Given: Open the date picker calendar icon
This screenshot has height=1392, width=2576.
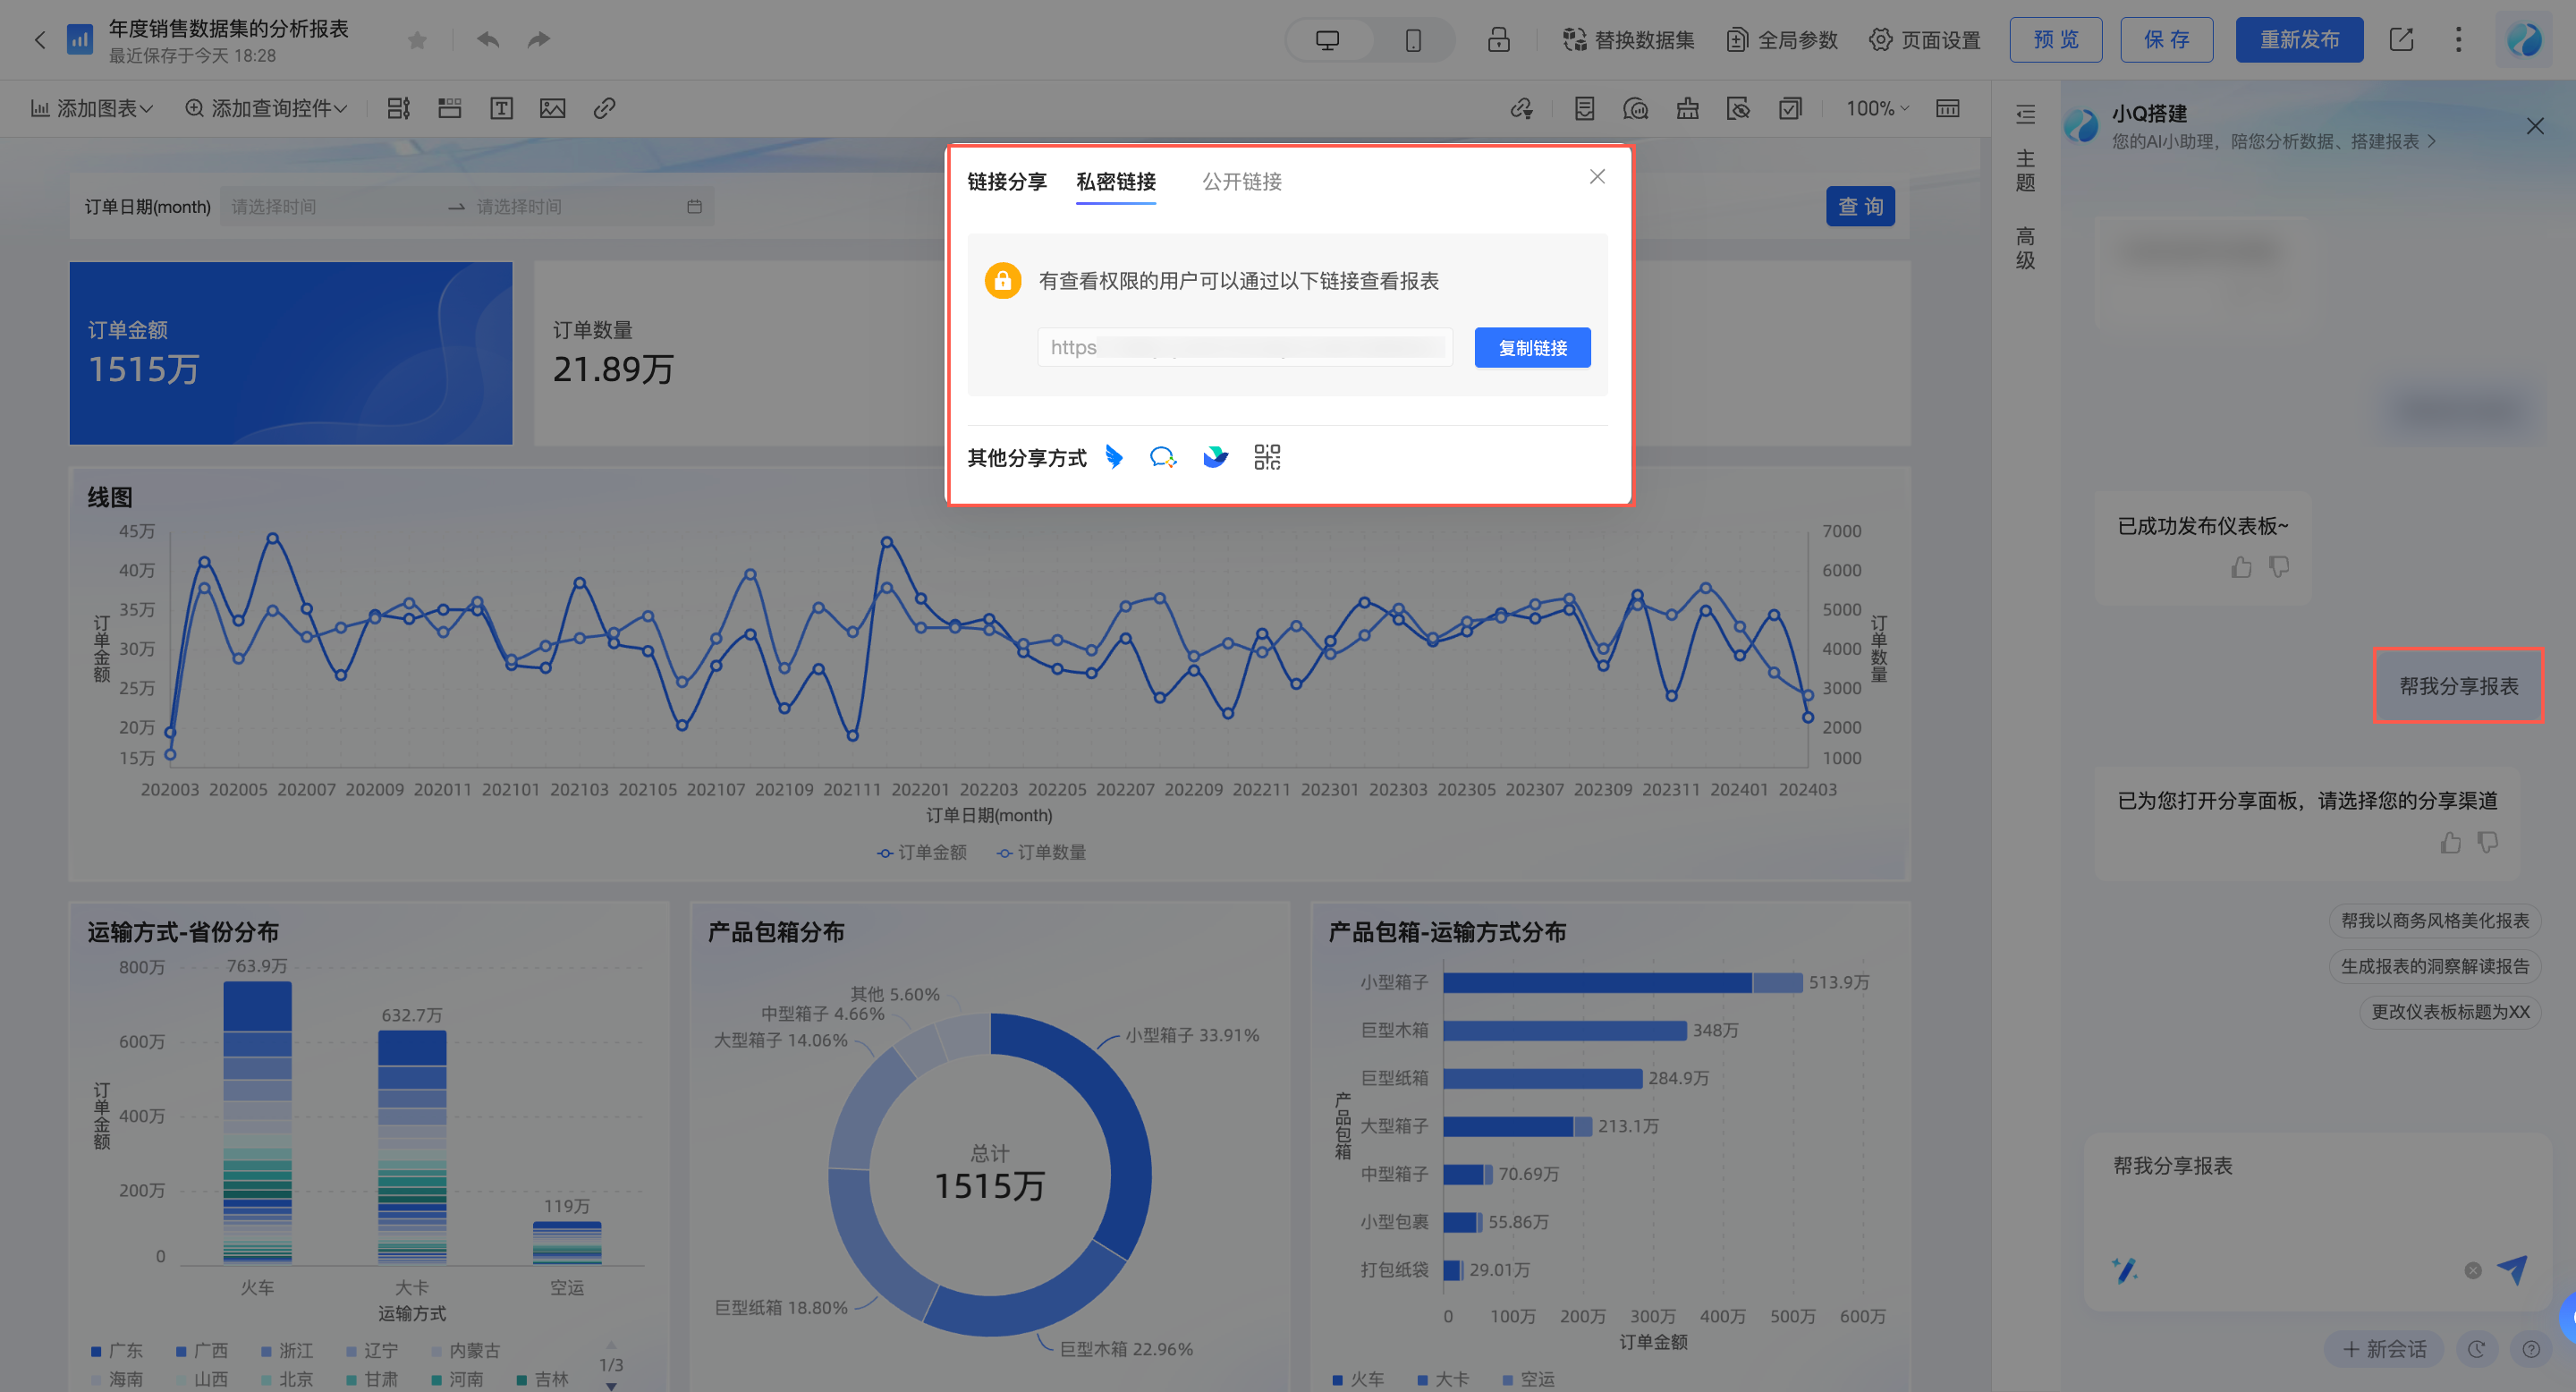Looking at the screenshot, I should click(x=694, y=207).
